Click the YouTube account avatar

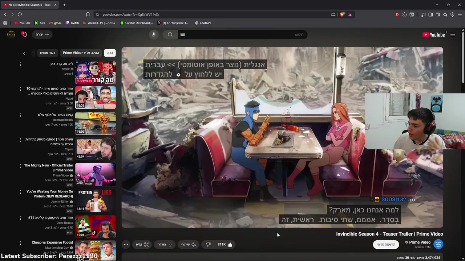(11, 34)
